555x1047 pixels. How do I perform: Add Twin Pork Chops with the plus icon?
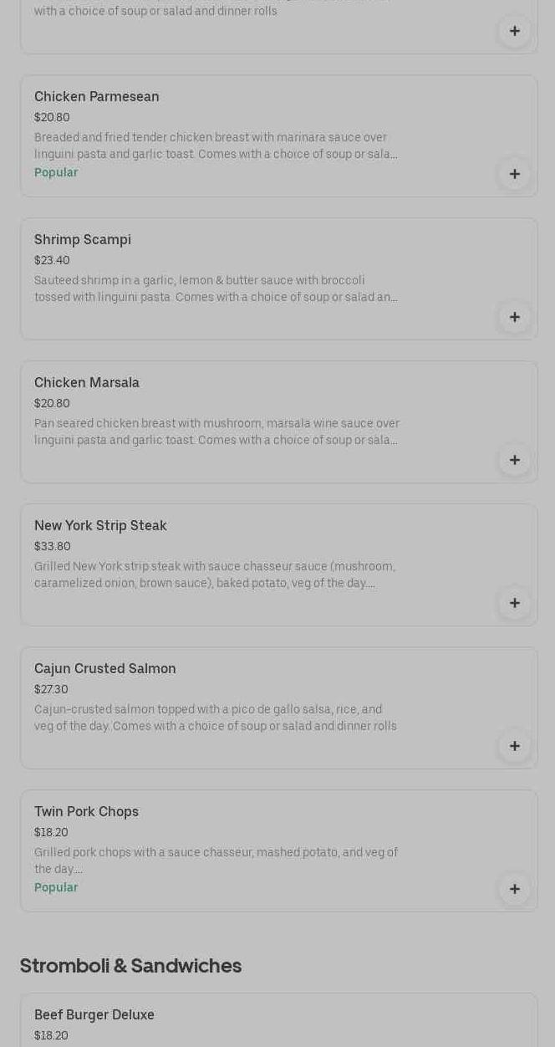tap(514, 889)
